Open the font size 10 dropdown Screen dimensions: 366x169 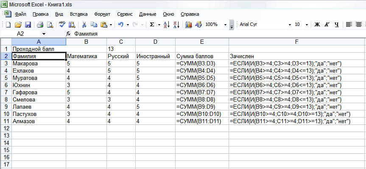[307, 25]
